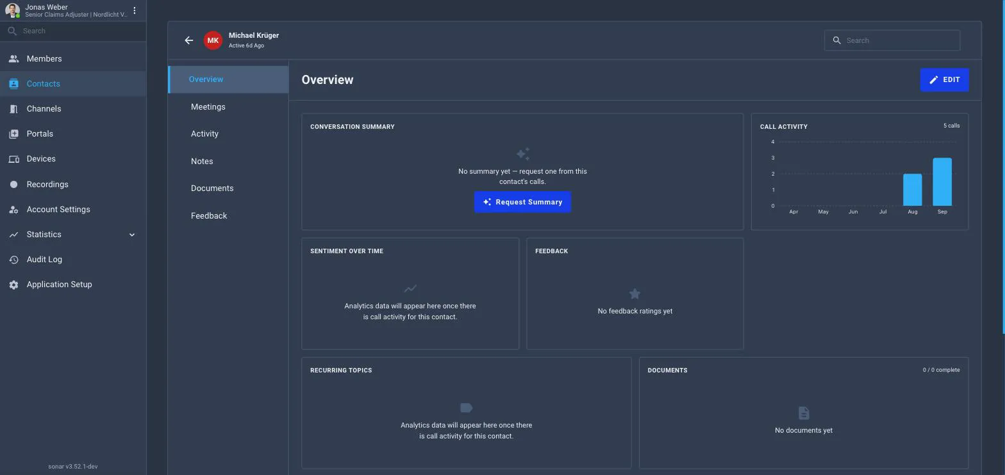Click the Audit Log history icon
This screenshot has width=1005, height=475.
point(13,260)
